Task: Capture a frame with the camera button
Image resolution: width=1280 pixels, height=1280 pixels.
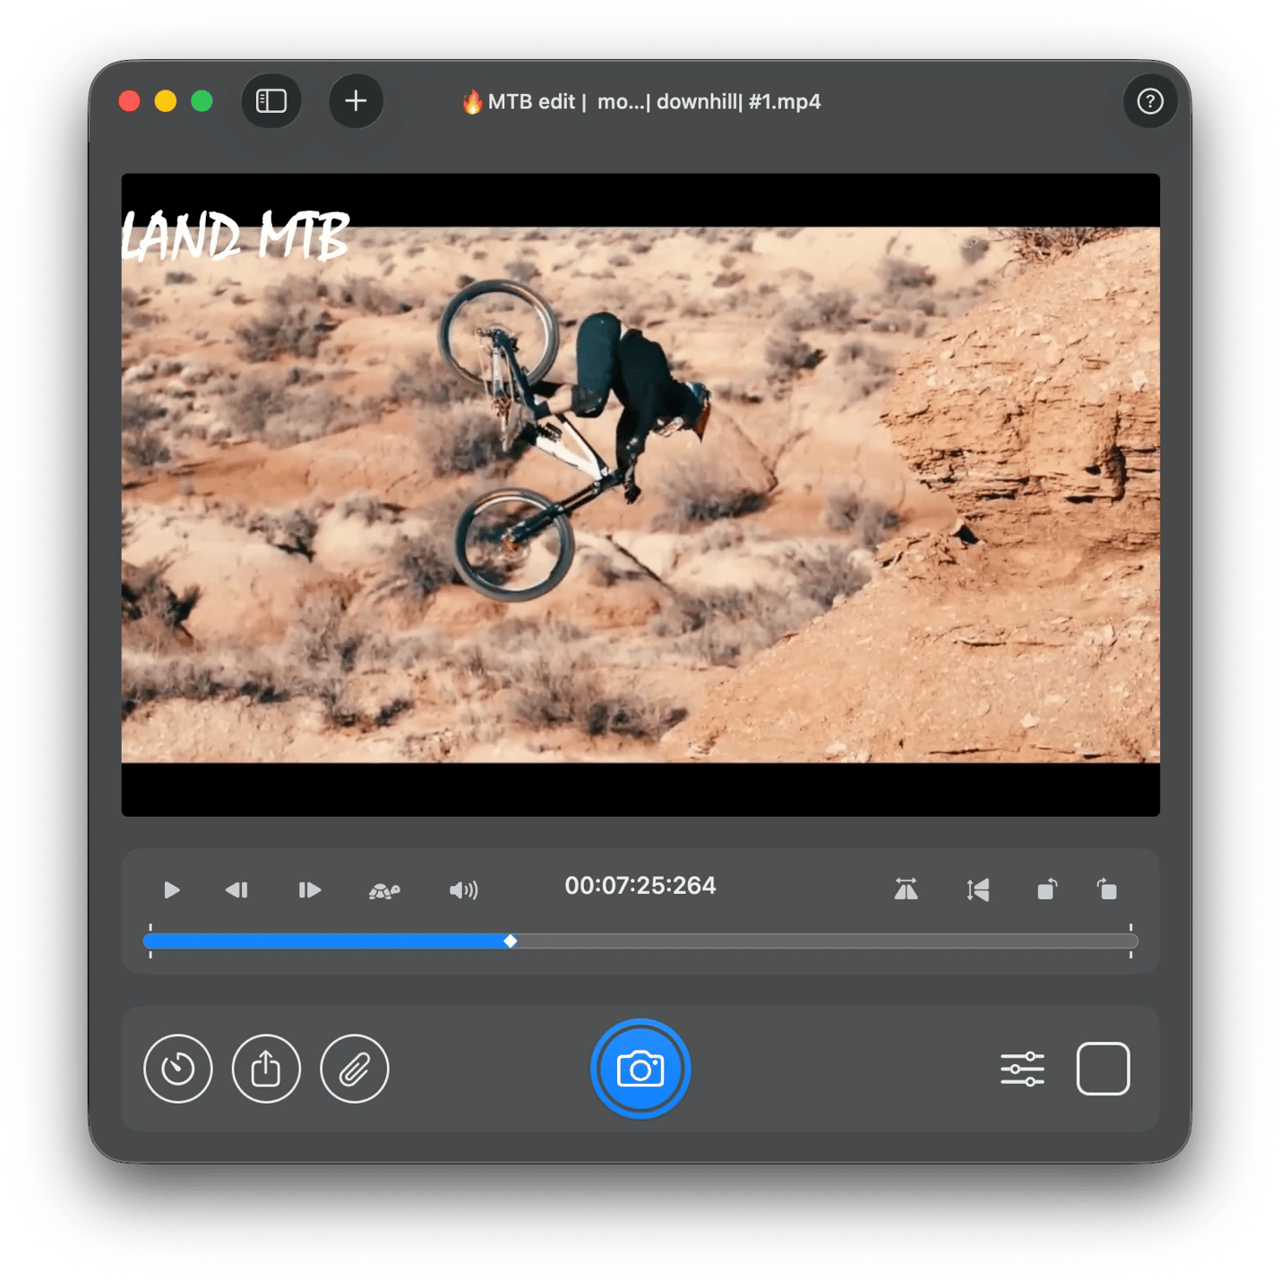Action: click(640, 1069)
